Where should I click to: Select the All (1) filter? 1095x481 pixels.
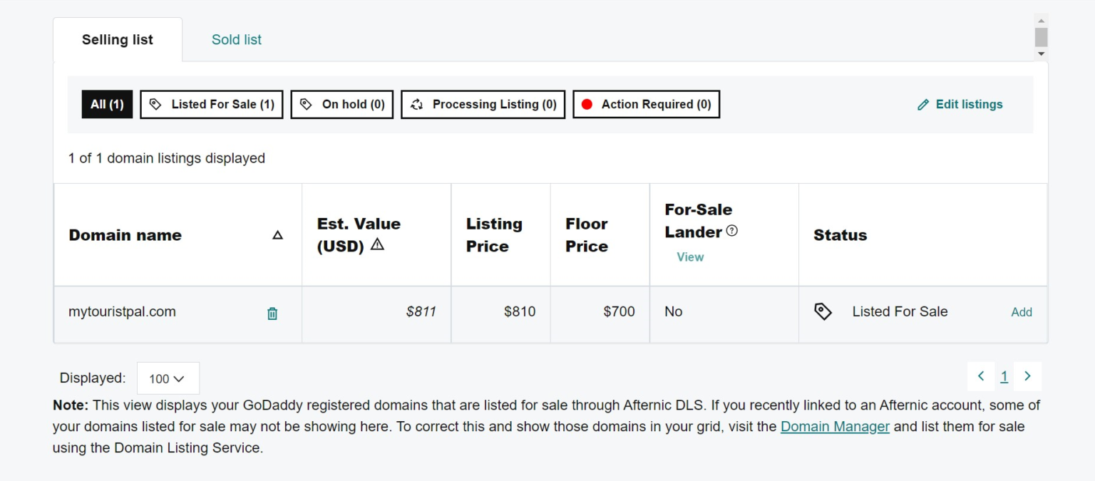coord(107,104)
